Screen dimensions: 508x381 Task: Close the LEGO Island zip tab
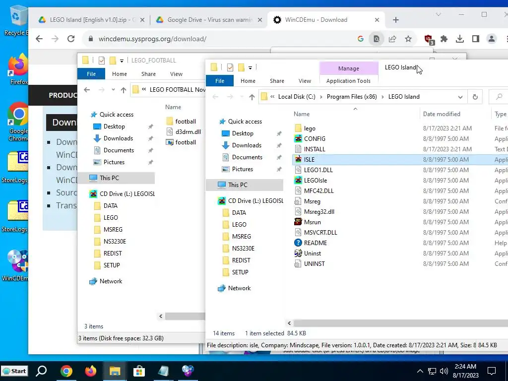(x=142, y=20)
